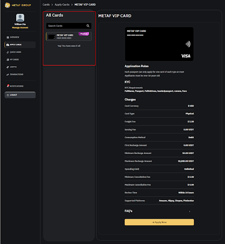Click the Logout button
Image resolution: width=225 pixels, height=244 pixels.
tap(20, 95)
